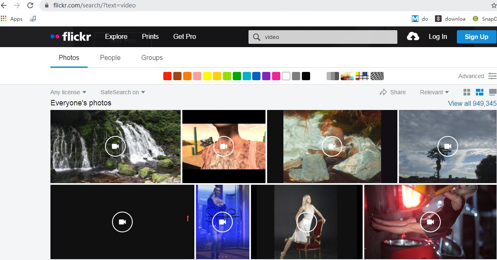Switch to the Groups tab
The image size is (497, 260).
[152, 58]
